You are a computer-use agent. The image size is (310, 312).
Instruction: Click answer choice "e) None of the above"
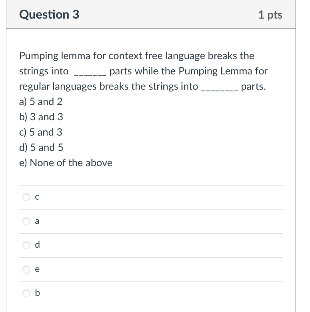66,162
